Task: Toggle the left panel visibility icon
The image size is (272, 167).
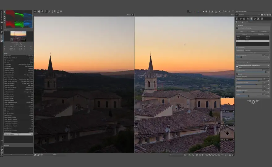Action: pyautogui.click(x=35, y=11)
